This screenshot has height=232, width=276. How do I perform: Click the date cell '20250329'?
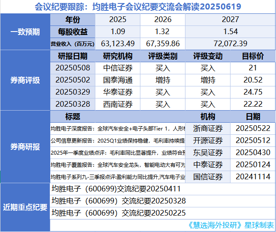(72, 92)
